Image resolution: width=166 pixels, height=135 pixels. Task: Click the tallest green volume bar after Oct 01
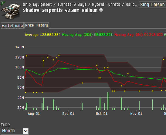pyautogui.click(x=108, y=101)
